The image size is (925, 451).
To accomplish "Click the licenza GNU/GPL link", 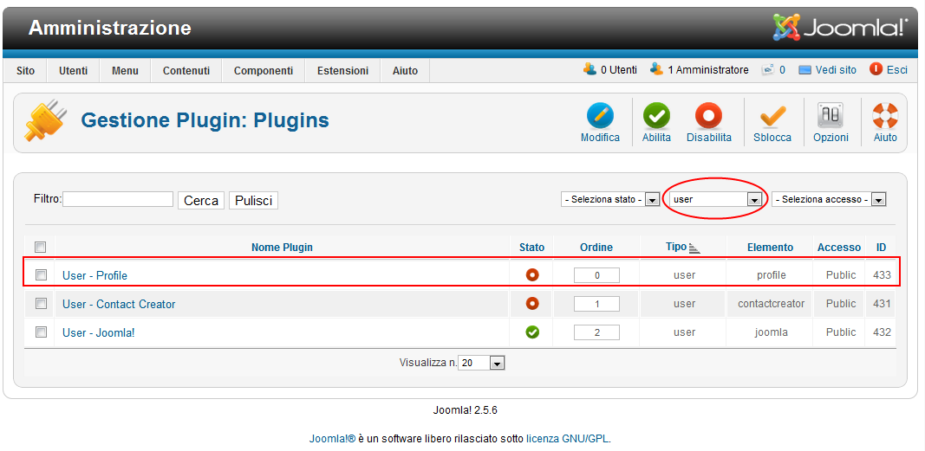I will click(568, 439).
